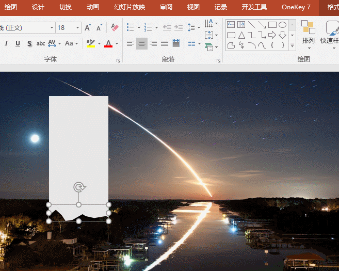Insert a text box from the shapes gallery
This screenshot has width=339, height=271.
pyautogui.click(x=231, y=25)
